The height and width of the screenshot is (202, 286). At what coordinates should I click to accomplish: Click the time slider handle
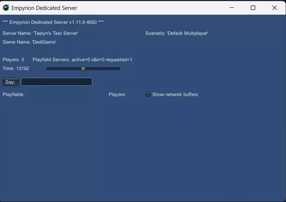(83, 69)
